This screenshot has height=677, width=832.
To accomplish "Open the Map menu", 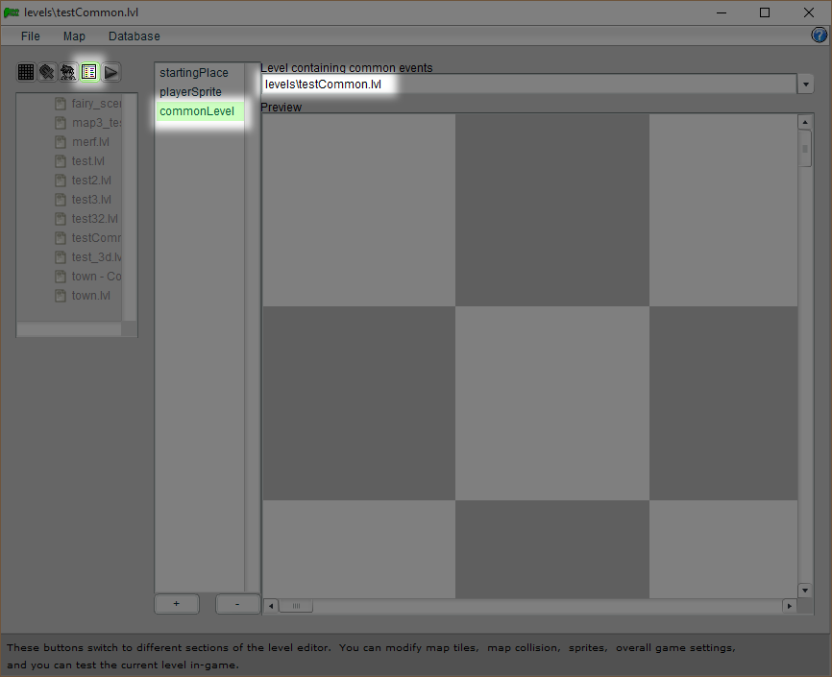I will coord(74,36).
